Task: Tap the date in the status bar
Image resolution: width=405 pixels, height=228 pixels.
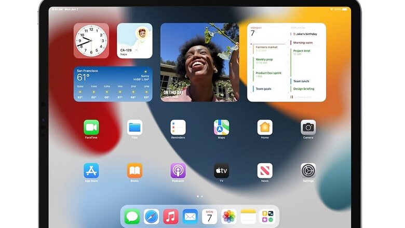Action: pos(71,9)
